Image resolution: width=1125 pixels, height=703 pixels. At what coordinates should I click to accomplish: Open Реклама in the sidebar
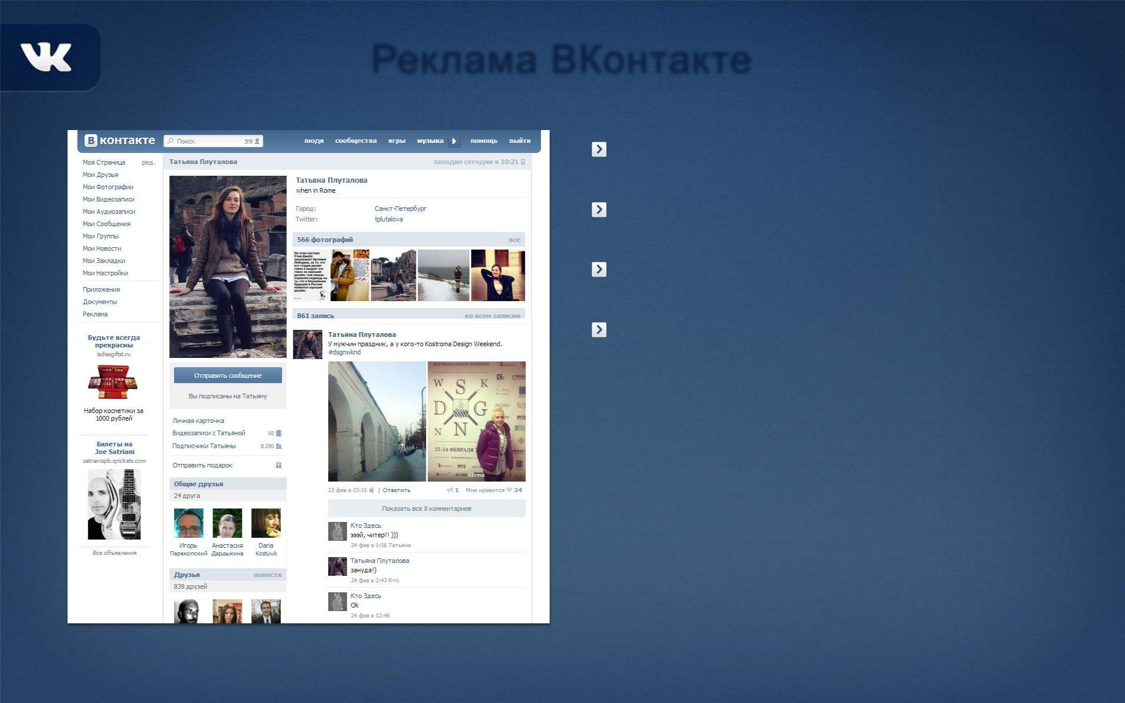tap(95, 314)
